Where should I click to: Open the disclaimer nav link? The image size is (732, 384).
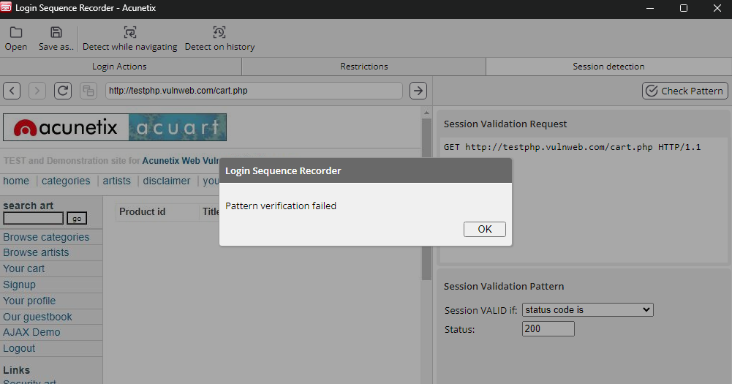167,181
